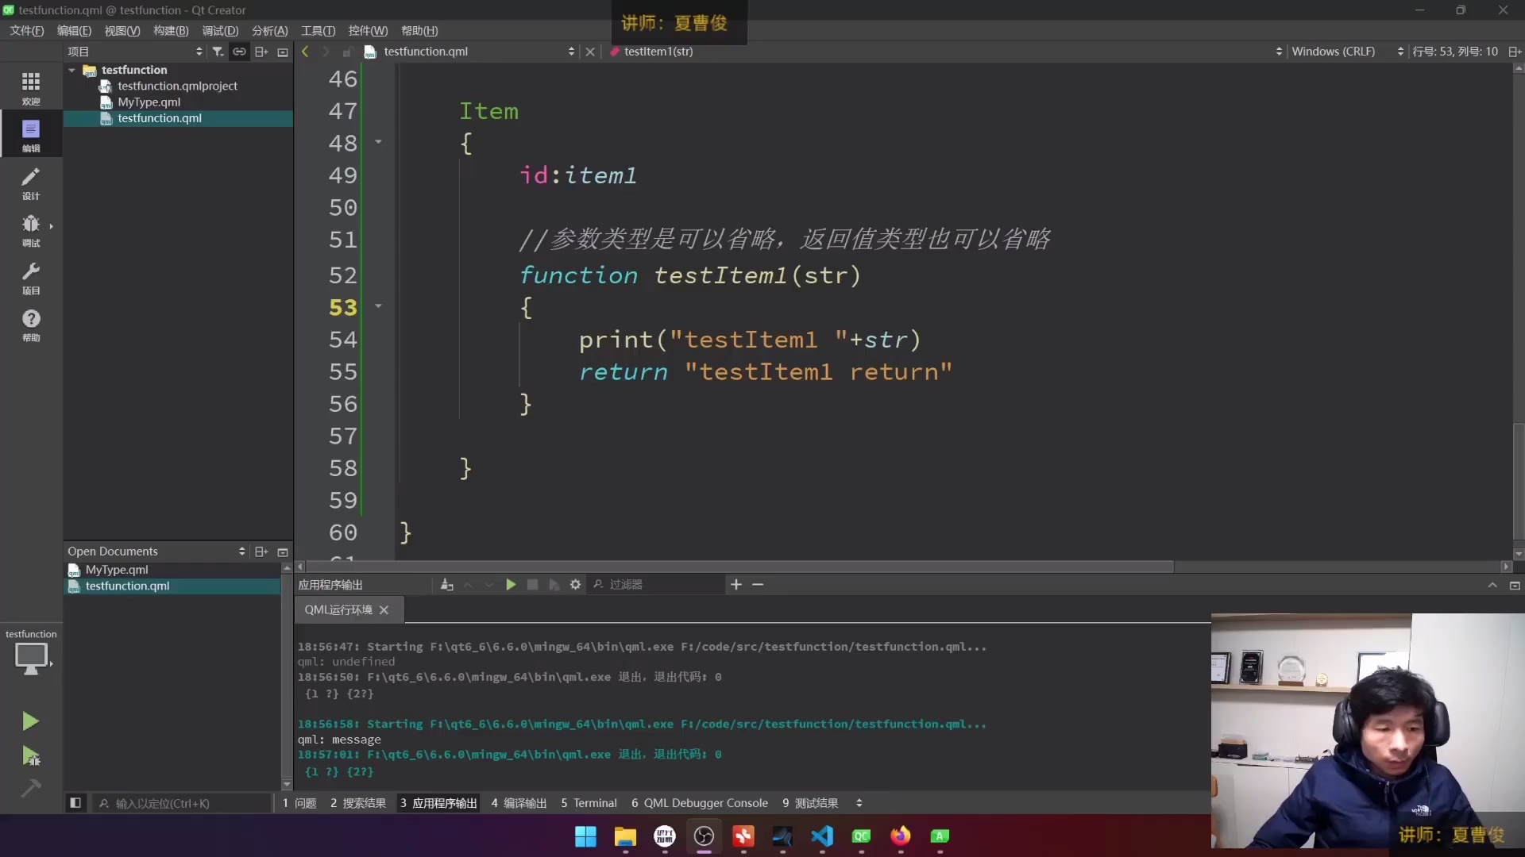
Task: Open application output settings gear
Action: pos(574,585)
